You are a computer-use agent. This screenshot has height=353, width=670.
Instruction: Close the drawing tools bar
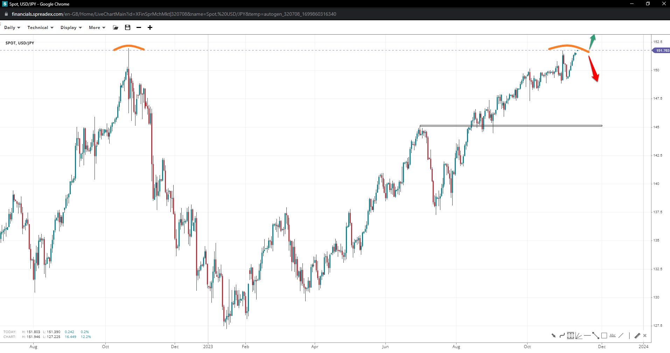click(645, 336)
